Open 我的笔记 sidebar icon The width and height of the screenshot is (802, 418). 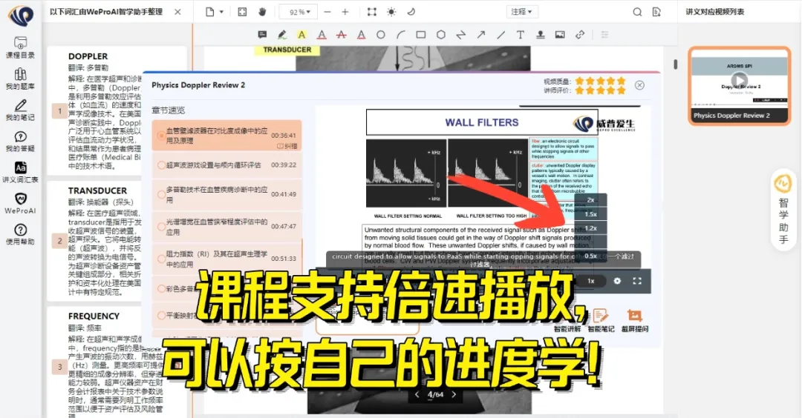click(x=20, y=109)
